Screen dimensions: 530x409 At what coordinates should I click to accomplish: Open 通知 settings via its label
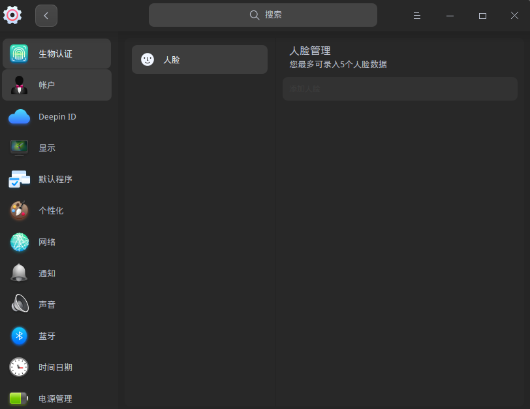[47, 273]
